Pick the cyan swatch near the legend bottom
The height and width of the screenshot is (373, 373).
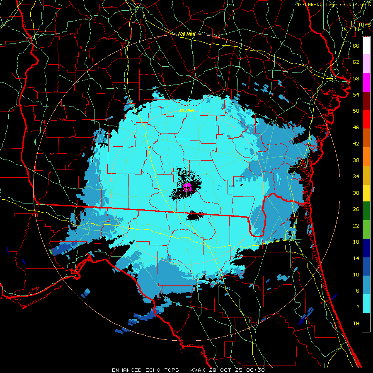(x=366, y=304)
